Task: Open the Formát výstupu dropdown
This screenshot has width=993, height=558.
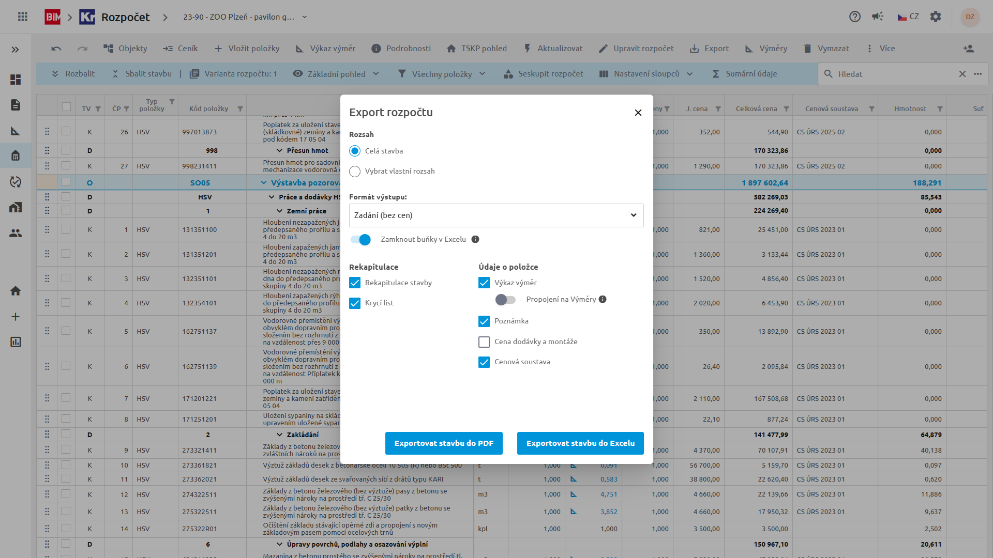Action: coord(496,215)
